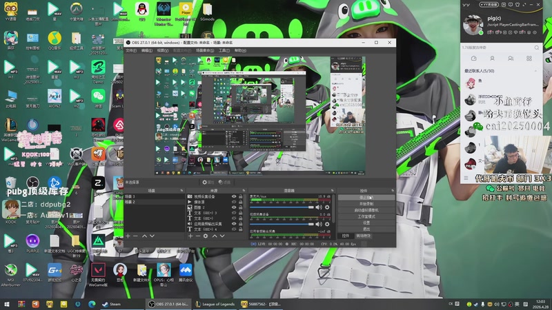Toggle the lock on the 媒体源 source

point(240,202)
